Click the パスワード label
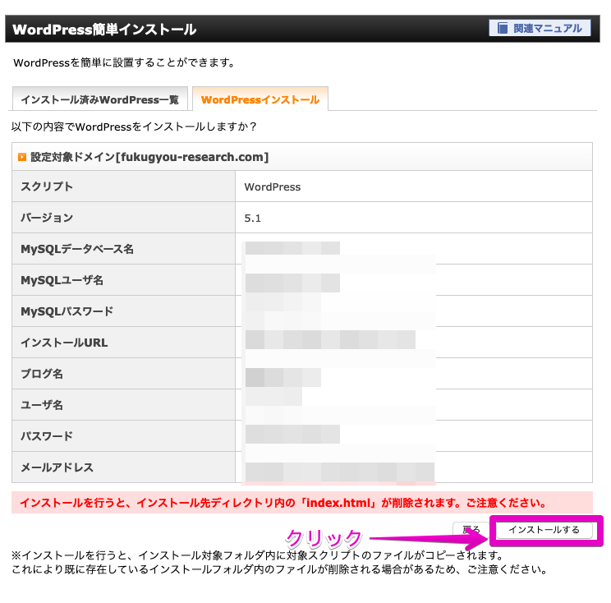This screenshot has width=611, height=603. [x=47, y=435]
